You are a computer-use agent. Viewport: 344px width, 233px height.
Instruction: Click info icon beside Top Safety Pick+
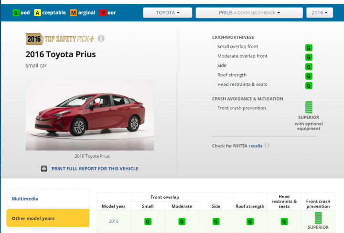(x=101, y=38)
